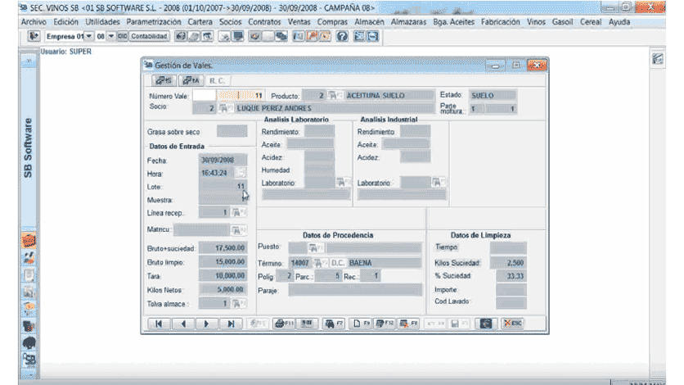Expand the campaign 08 dropdown
The width and height of the screenshot is (684, 385).
click(110, 37)
